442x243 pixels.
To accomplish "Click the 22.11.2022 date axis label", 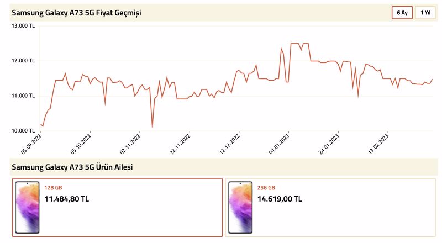I will [180, 144].
